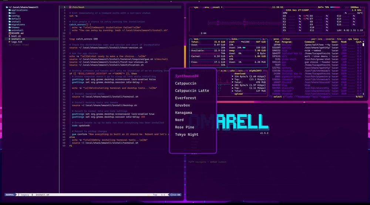Toggle net sync option in btop
This screenshot has height=205, width=370.
(223, 71)
